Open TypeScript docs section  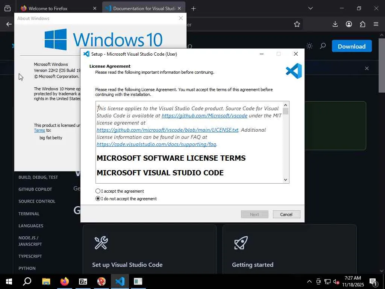(30, 256)
